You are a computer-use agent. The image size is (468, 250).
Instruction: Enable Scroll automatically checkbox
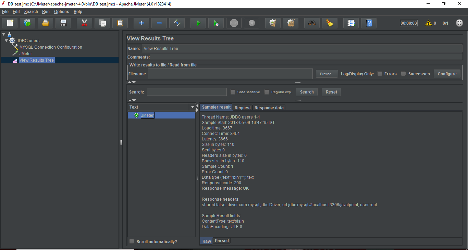pyautogui.click(x=132, y=241)
